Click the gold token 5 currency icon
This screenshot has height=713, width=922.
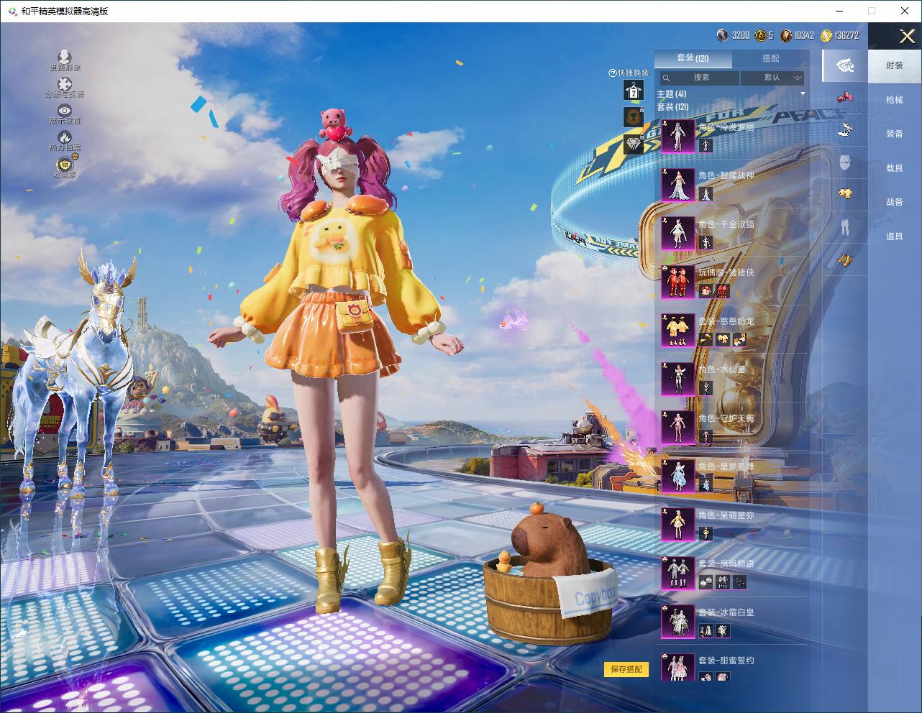759,35
